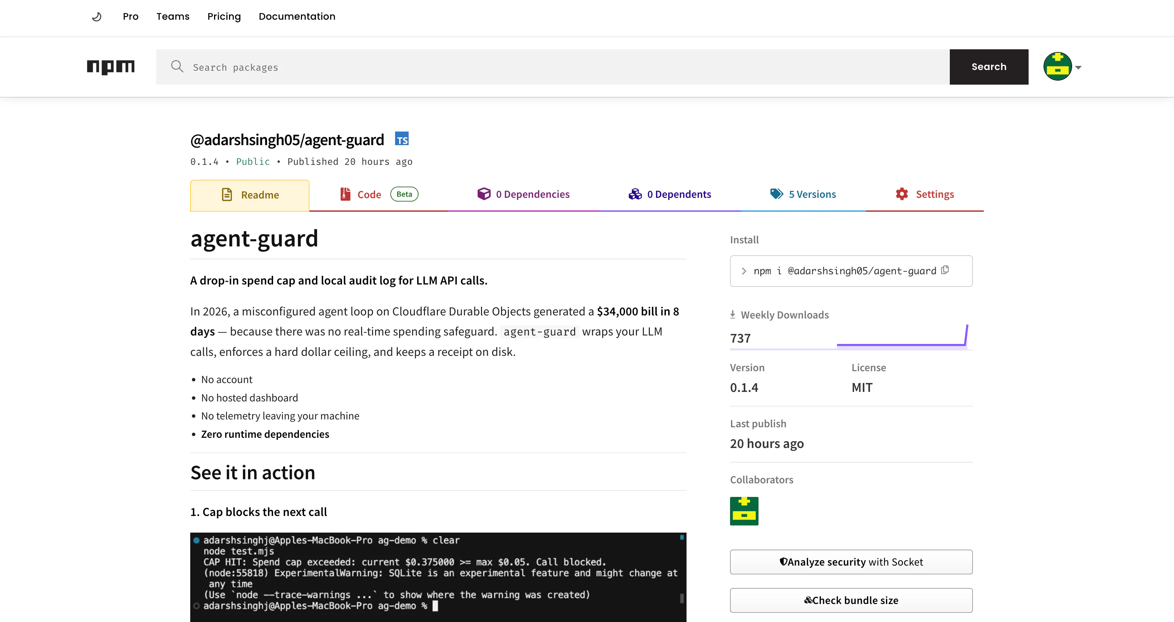
Task: Open the Settings tab
Action: click(x=925, y=194)
